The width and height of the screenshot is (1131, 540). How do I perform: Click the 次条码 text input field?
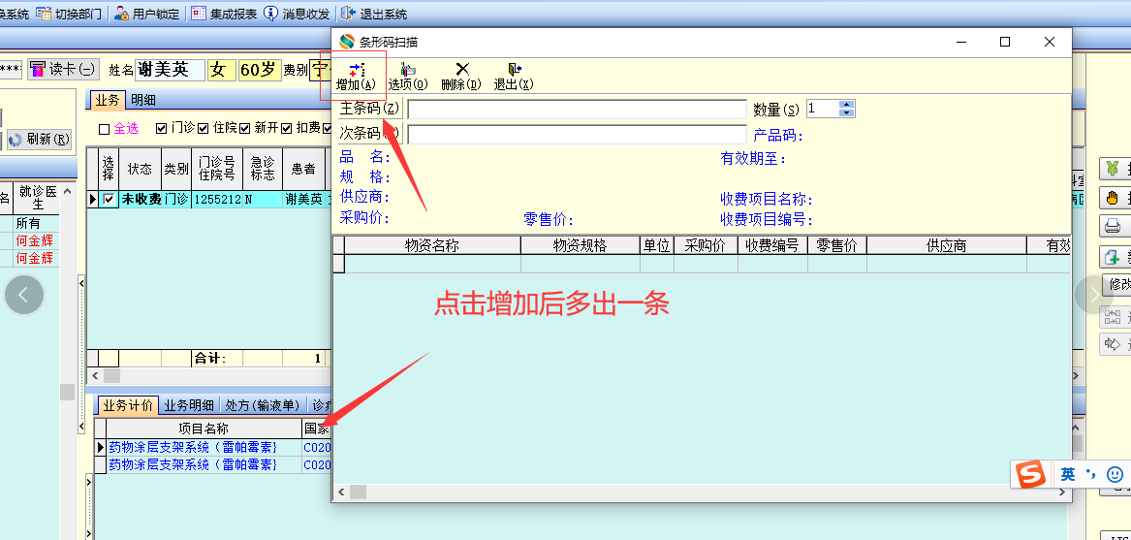(x=577, y=135)
